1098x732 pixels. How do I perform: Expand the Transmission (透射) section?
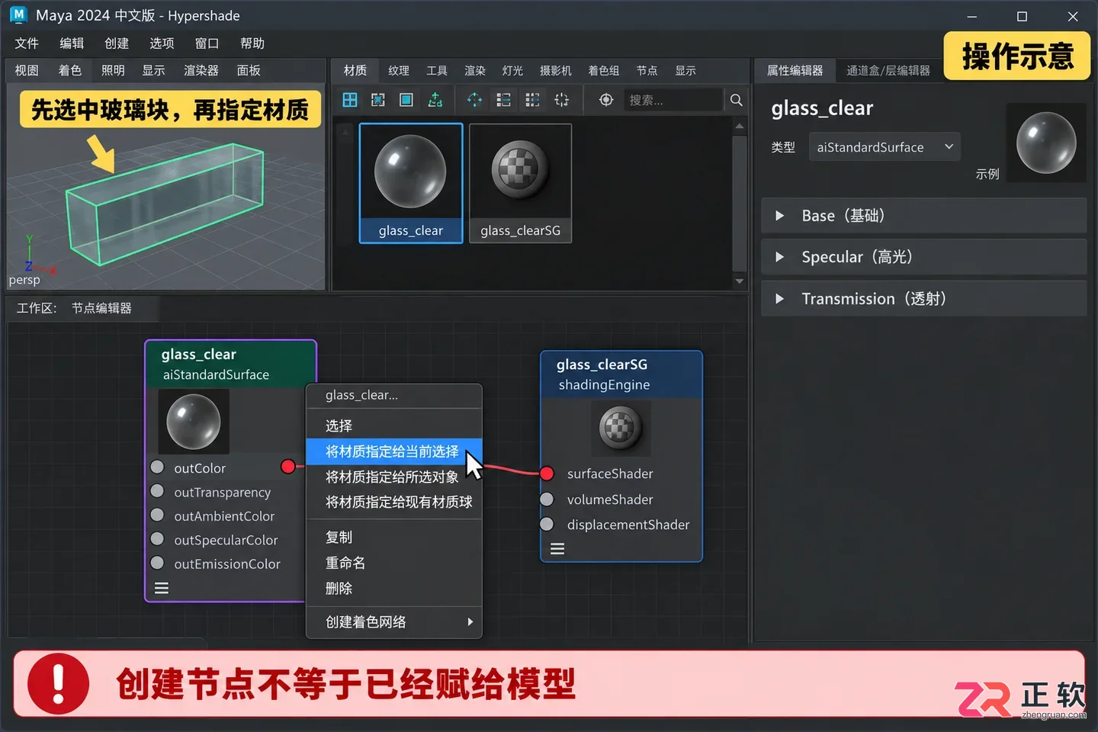[x=779, y=299]
